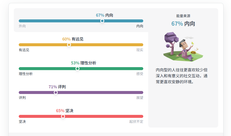
Task: Click the 感受 label on green bar
Action: click(140, 74)
